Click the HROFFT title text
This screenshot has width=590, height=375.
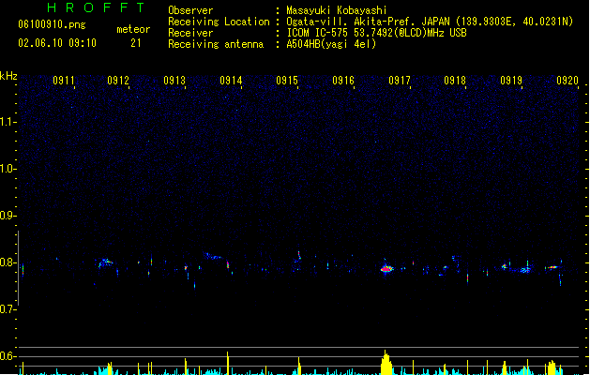pos(96,7)
